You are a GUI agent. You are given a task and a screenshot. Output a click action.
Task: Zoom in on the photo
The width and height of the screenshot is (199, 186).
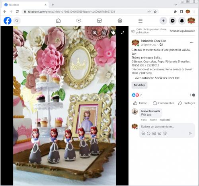95,33
